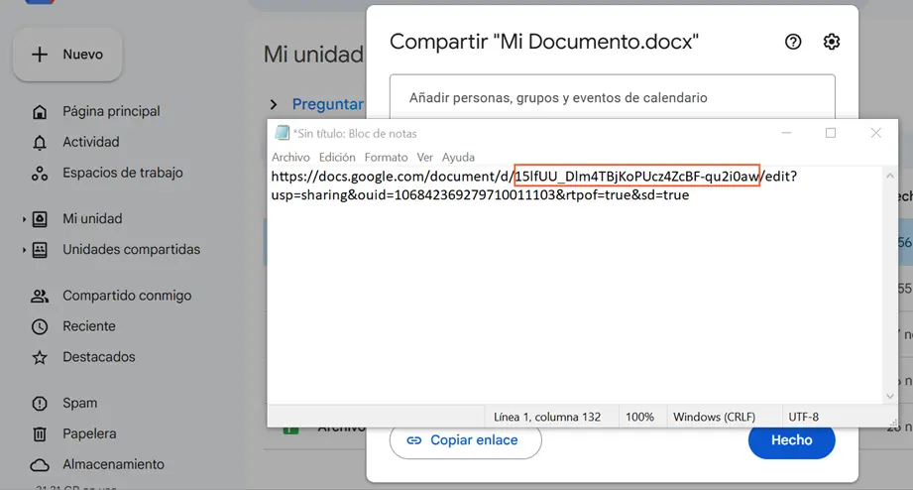
Task: Open Archivo menu in Bloc de notas
Action: point(290,158)
